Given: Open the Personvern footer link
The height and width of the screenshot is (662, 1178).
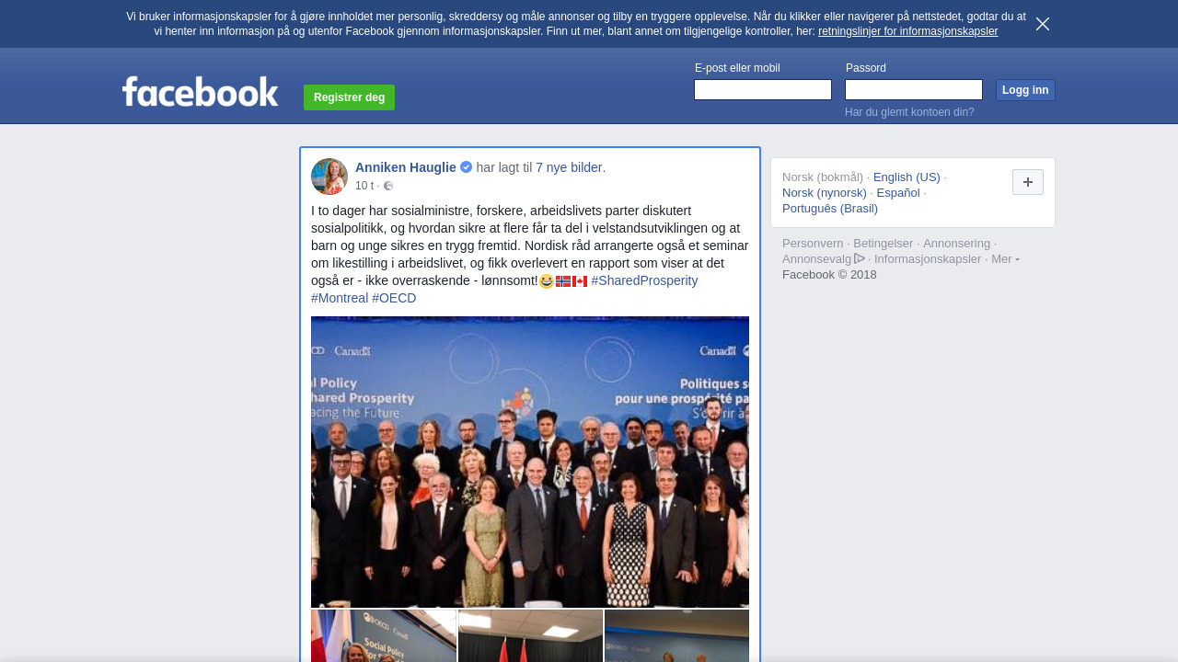Looking at the screenshot, I should [x=812, y=244].
